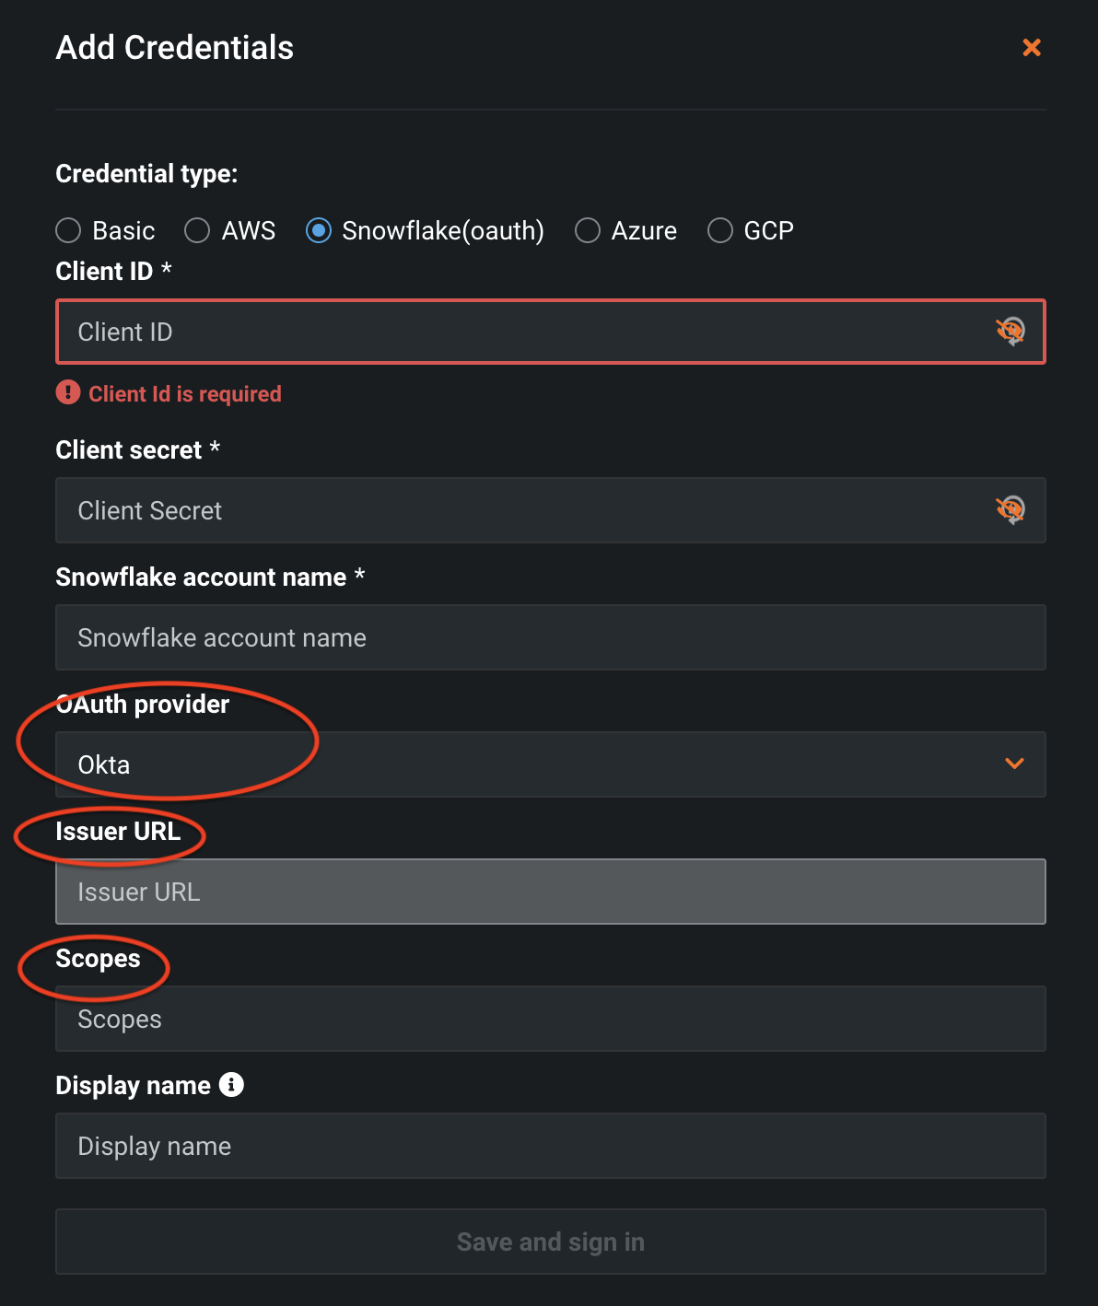Close the Add Credentials dialog
Screen dimensions: 1098x1306
click(x=1032, y=48)
